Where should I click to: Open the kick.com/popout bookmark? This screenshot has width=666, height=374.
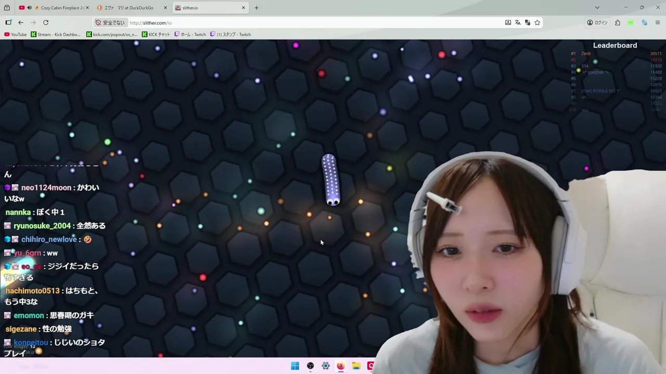click(112, 34)
